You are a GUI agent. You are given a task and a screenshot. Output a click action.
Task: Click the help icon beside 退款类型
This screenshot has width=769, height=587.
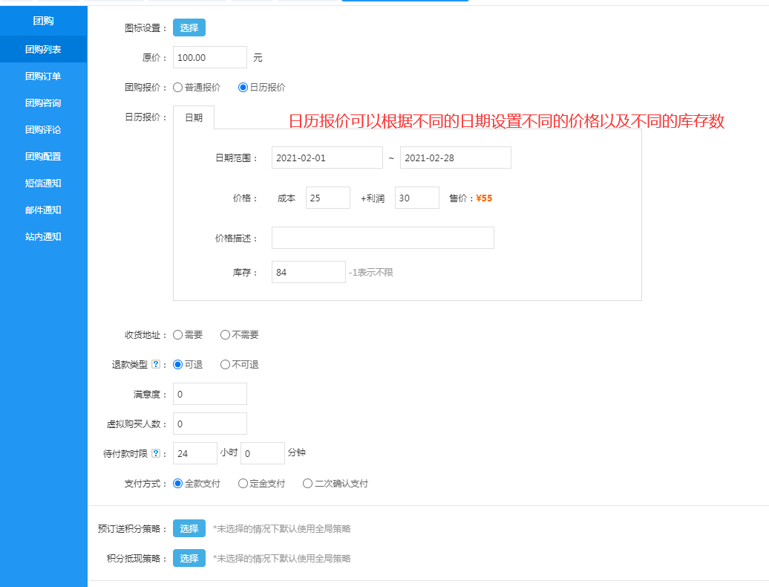[x=155, y=365]
